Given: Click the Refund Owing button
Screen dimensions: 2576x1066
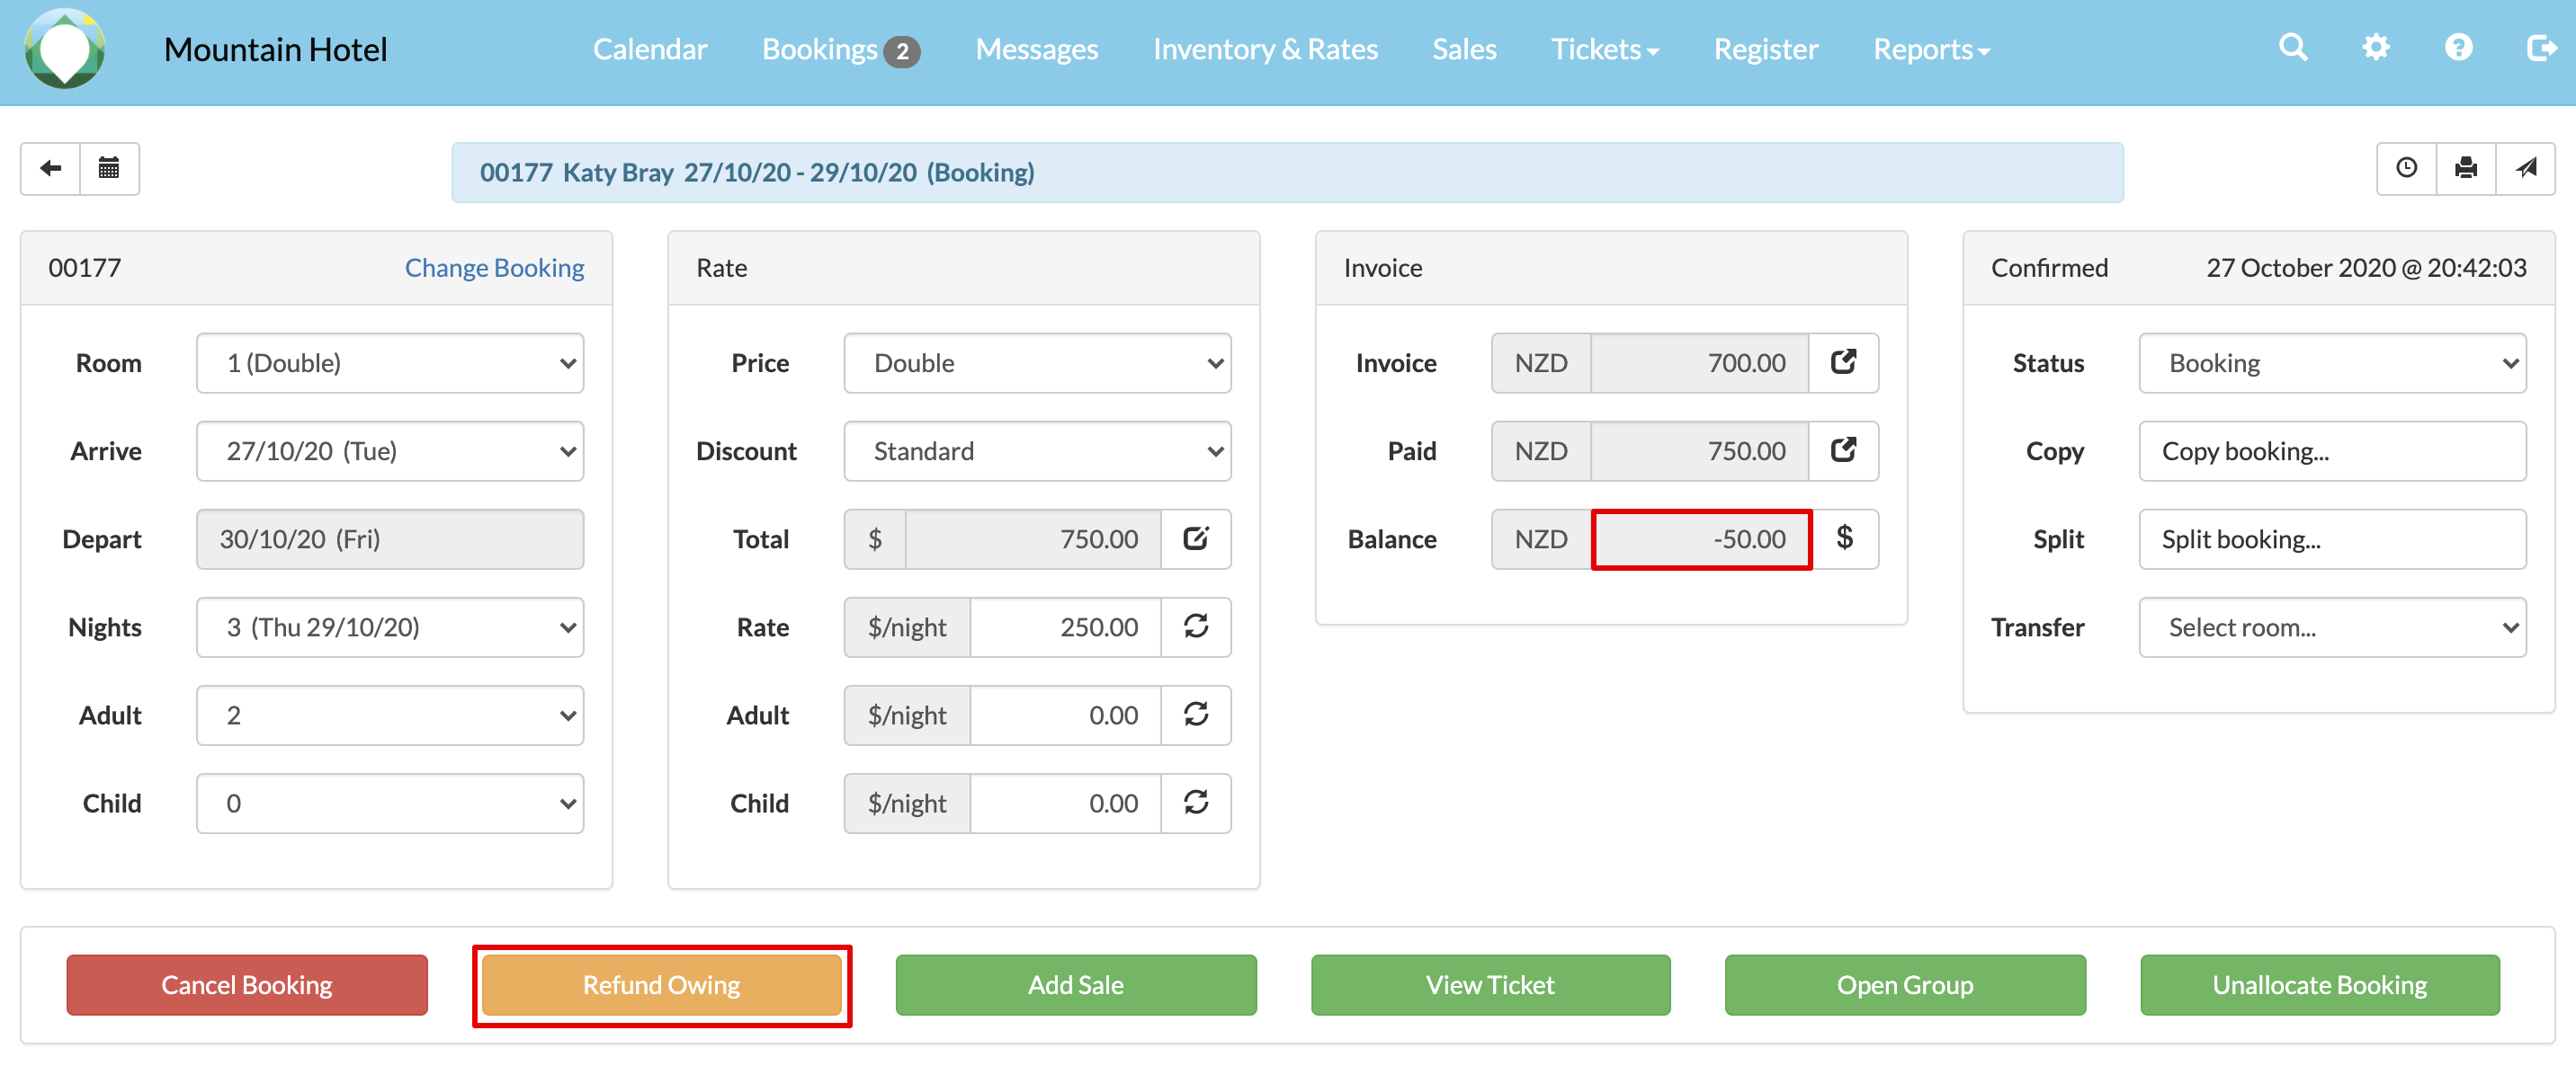Looking at the screenshot, I should coord(661,984).
